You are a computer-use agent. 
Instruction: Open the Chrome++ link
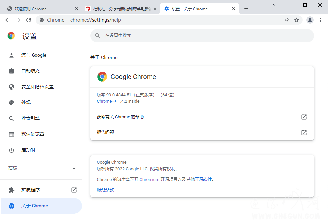pos(107,101)
